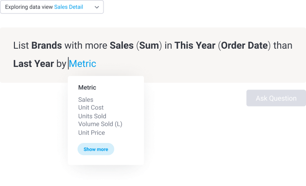Click the Metric heading in the popup

tap(87, 87)
